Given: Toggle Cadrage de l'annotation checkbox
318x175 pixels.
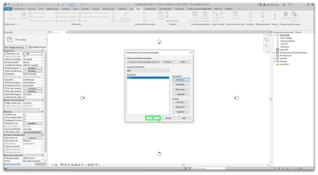Looking at the screenshot, I should [x=25, y=121].
